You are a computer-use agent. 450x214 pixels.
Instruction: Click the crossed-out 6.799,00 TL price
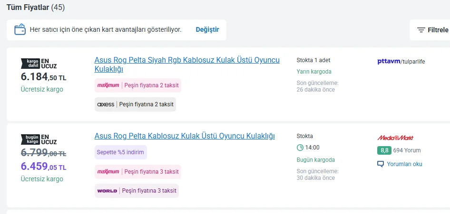[x=43, y=153]
